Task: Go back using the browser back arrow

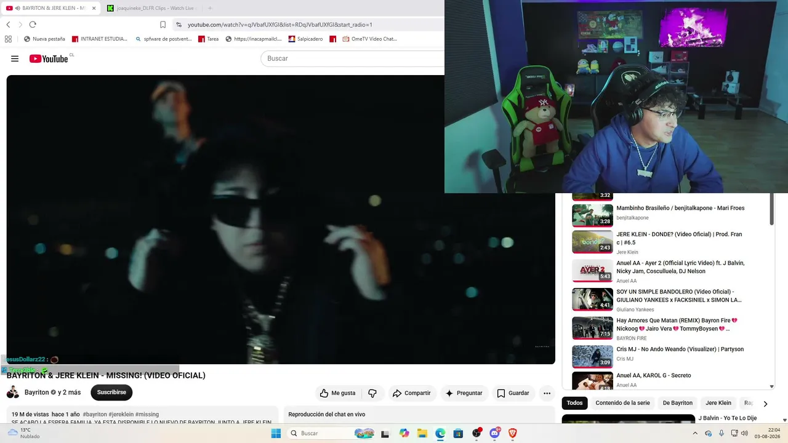Action: (8, 25)
